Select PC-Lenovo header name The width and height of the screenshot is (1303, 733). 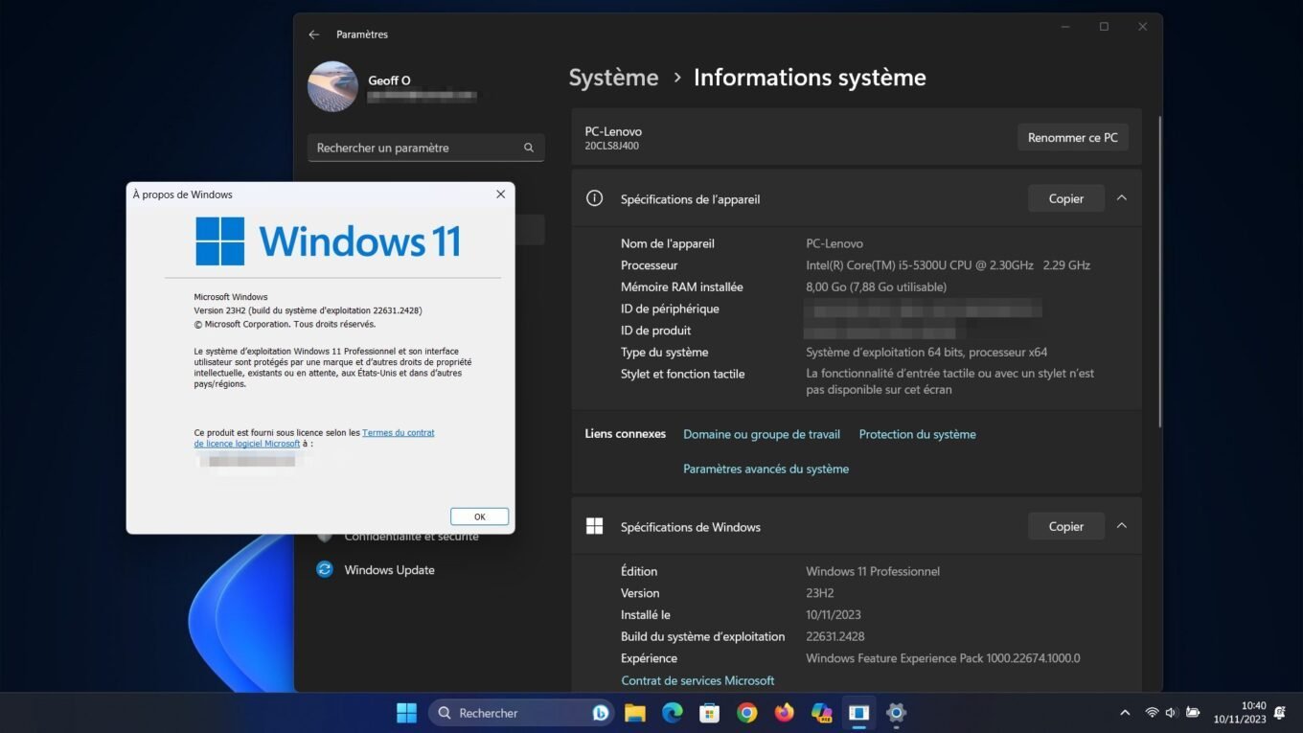(x=613, y=131)
